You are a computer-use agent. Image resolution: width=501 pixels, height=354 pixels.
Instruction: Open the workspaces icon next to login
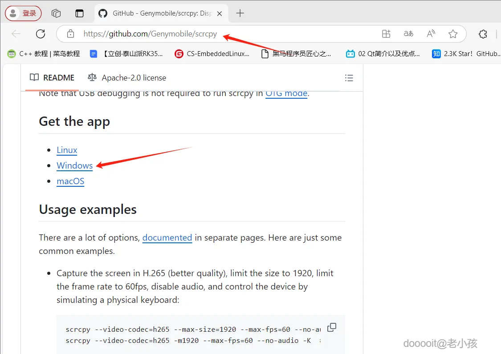coord(56,13)
